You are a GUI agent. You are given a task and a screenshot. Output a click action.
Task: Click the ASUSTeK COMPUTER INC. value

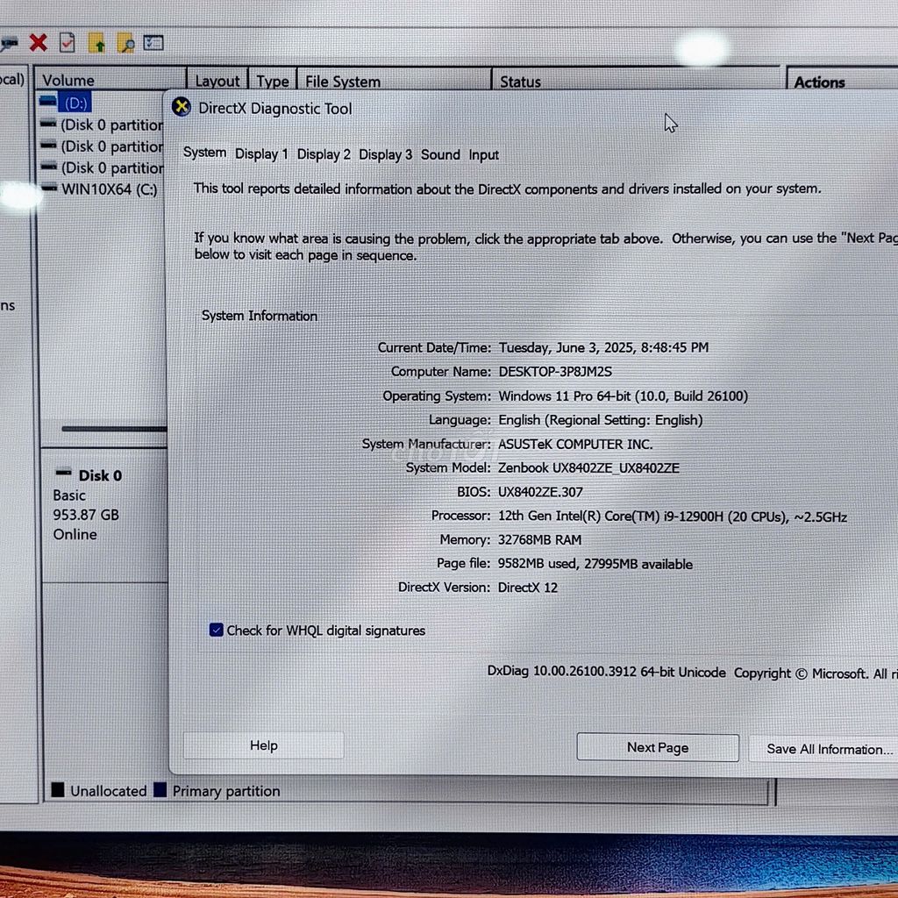point(575,444)
